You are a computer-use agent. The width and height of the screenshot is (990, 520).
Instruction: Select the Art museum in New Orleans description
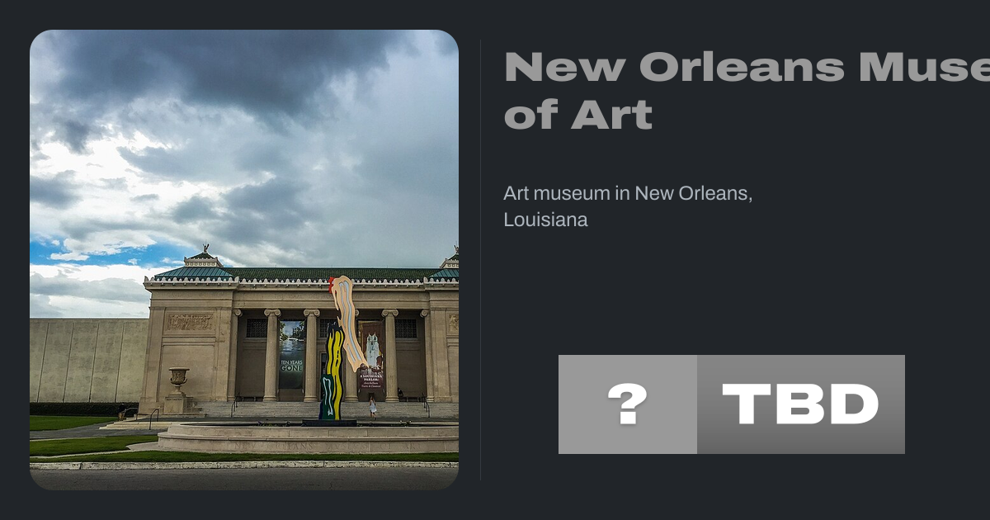[628, 206]
